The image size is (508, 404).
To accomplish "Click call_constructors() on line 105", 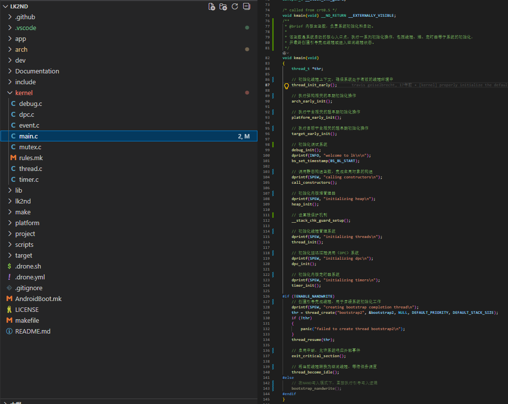I will [314, 183].
